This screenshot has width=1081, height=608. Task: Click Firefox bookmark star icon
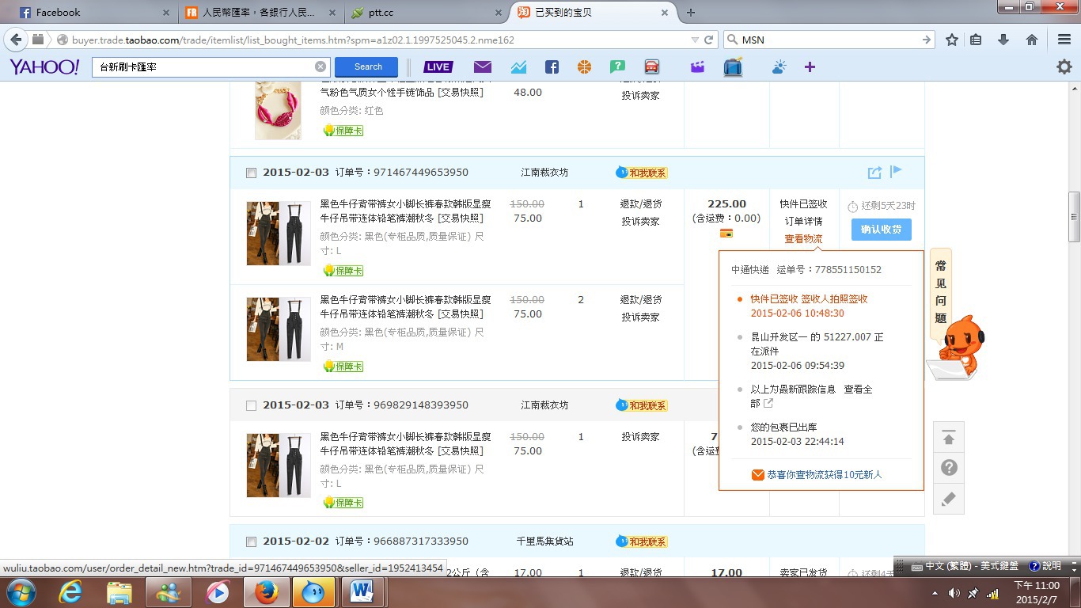[952, 40]
